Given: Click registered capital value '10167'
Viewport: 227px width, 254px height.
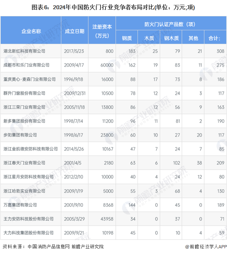Looking at the screenshot, I should tap(108, 149).
